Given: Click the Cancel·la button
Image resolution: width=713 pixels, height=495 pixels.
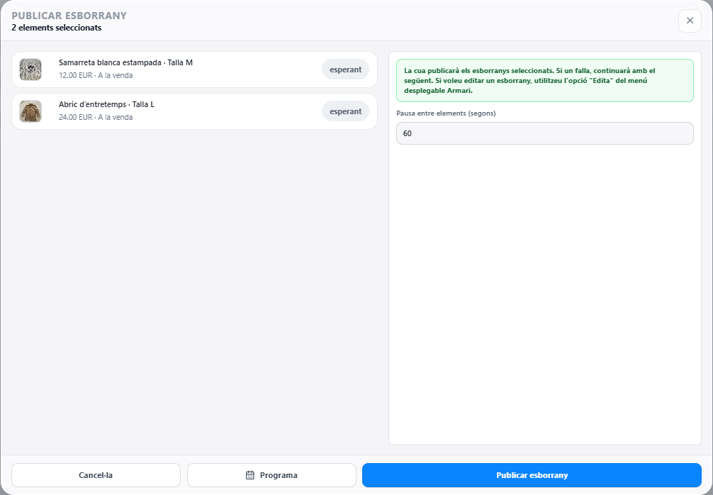Looking at the screenshot, I should [x=96, y=475].
